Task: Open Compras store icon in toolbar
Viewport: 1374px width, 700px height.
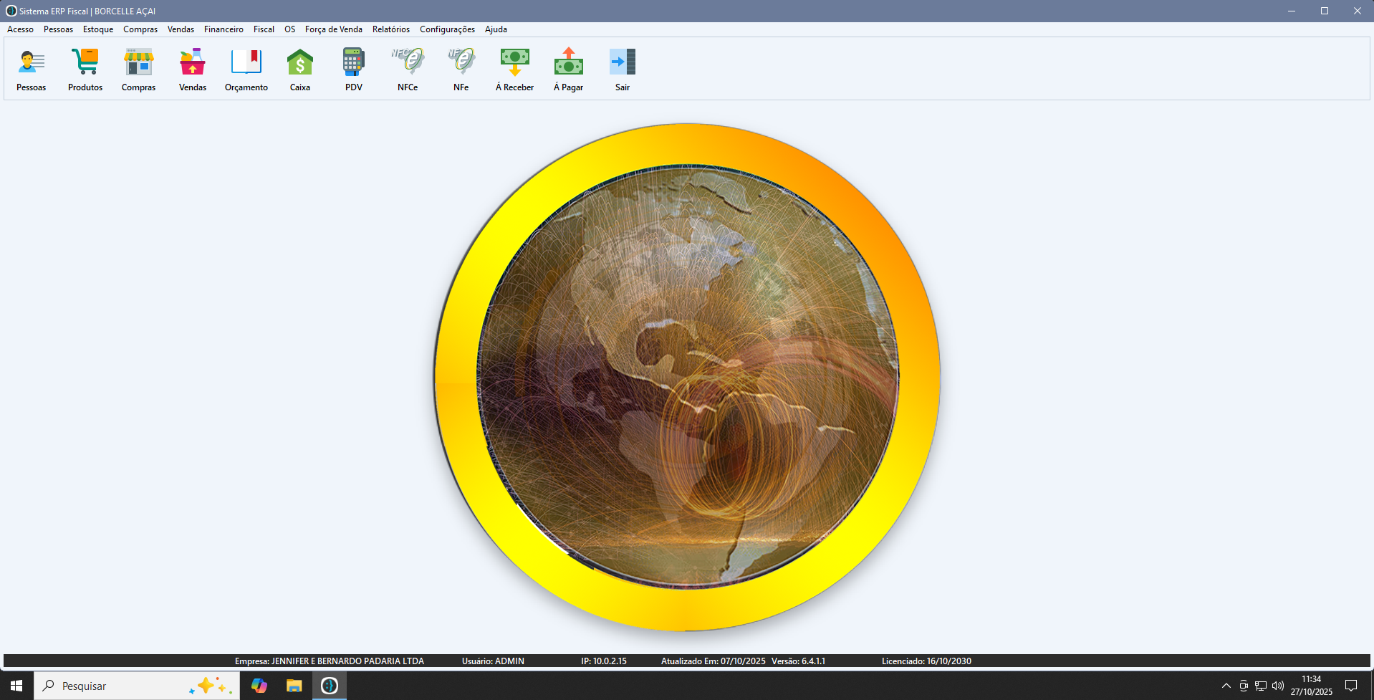Action: (x=138, y=62)
